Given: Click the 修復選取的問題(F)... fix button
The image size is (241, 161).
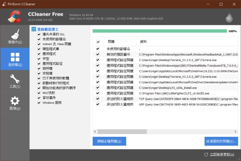Looking at the screenshot, I should pyautogui.click(x=221, y=141).
